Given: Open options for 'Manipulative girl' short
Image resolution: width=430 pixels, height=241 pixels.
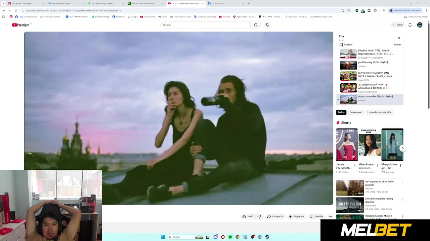Looking at the screenshot, I should point(400,166).
